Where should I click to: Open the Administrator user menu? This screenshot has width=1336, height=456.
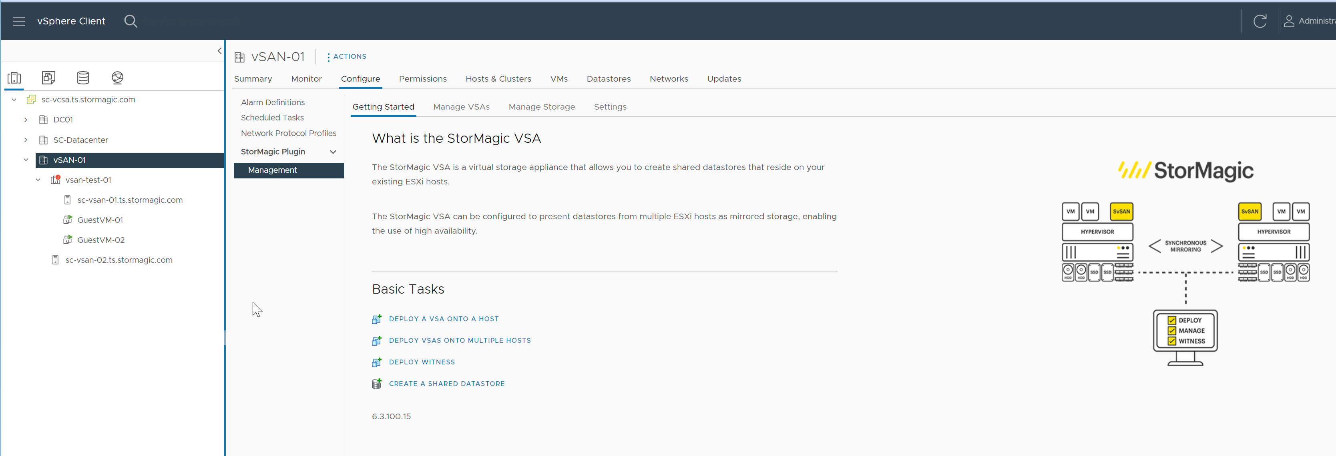click(1310, 21)
